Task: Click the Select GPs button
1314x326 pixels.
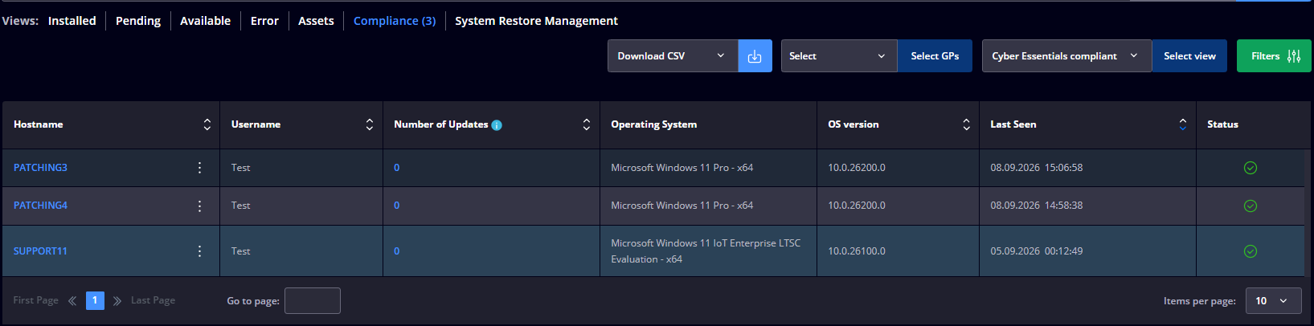Action: click(935, 56)
